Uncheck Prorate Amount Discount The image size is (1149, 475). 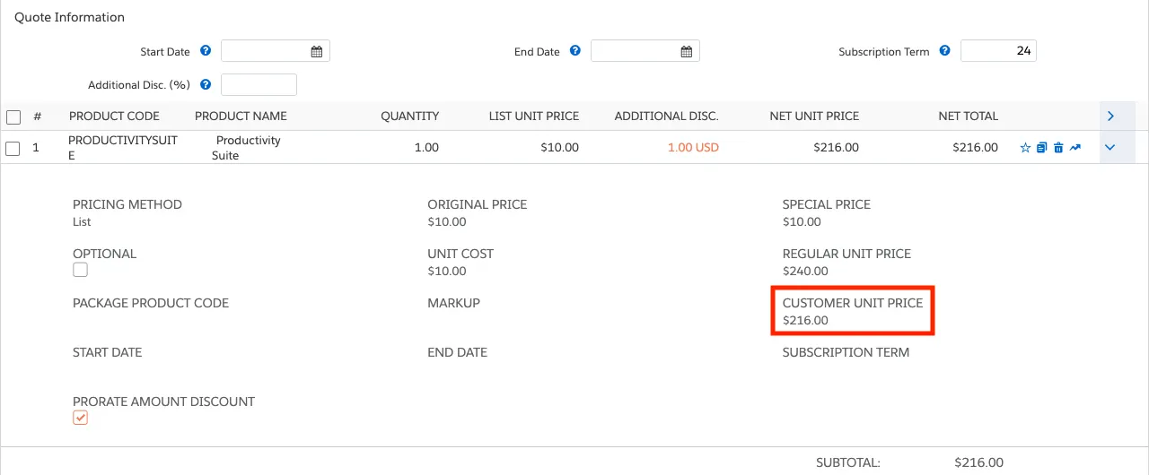click(81, 418)
